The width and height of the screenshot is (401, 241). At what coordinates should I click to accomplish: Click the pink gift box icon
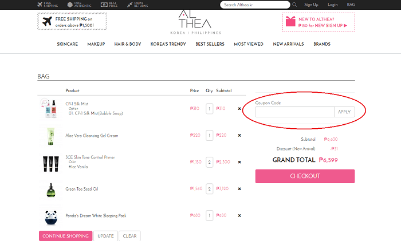(290, 21)
